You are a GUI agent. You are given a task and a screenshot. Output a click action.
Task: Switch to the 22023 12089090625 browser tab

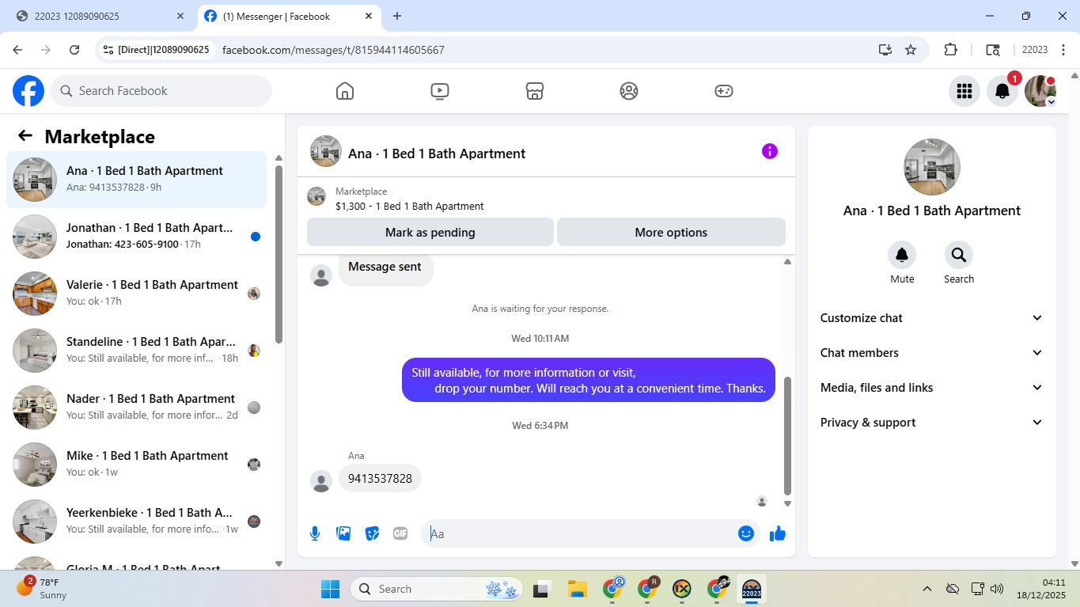tap(99, 16)
